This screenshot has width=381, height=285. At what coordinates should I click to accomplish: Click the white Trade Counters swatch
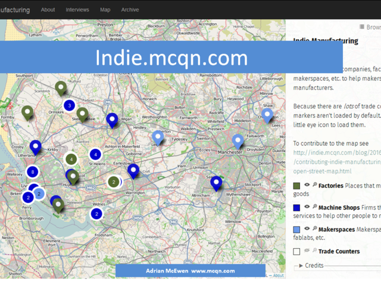coord(296,252)
